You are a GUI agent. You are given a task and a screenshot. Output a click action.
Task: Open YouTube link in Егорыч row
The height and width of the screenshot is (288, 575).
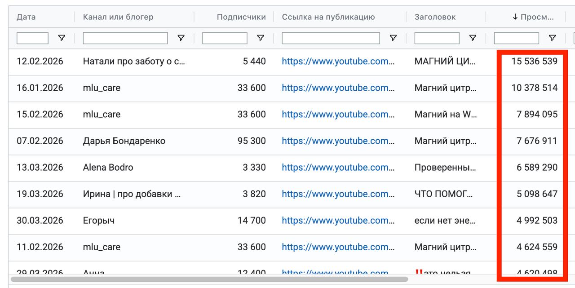pos(338,221)
